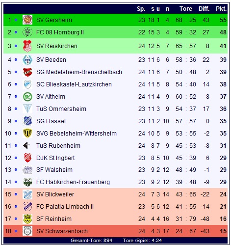The width and height of the screenshot is (231, 246).
Task: Click the SVG Bebelsheim-Wittersheim striped crest
Action: click(x=27, y=133)
